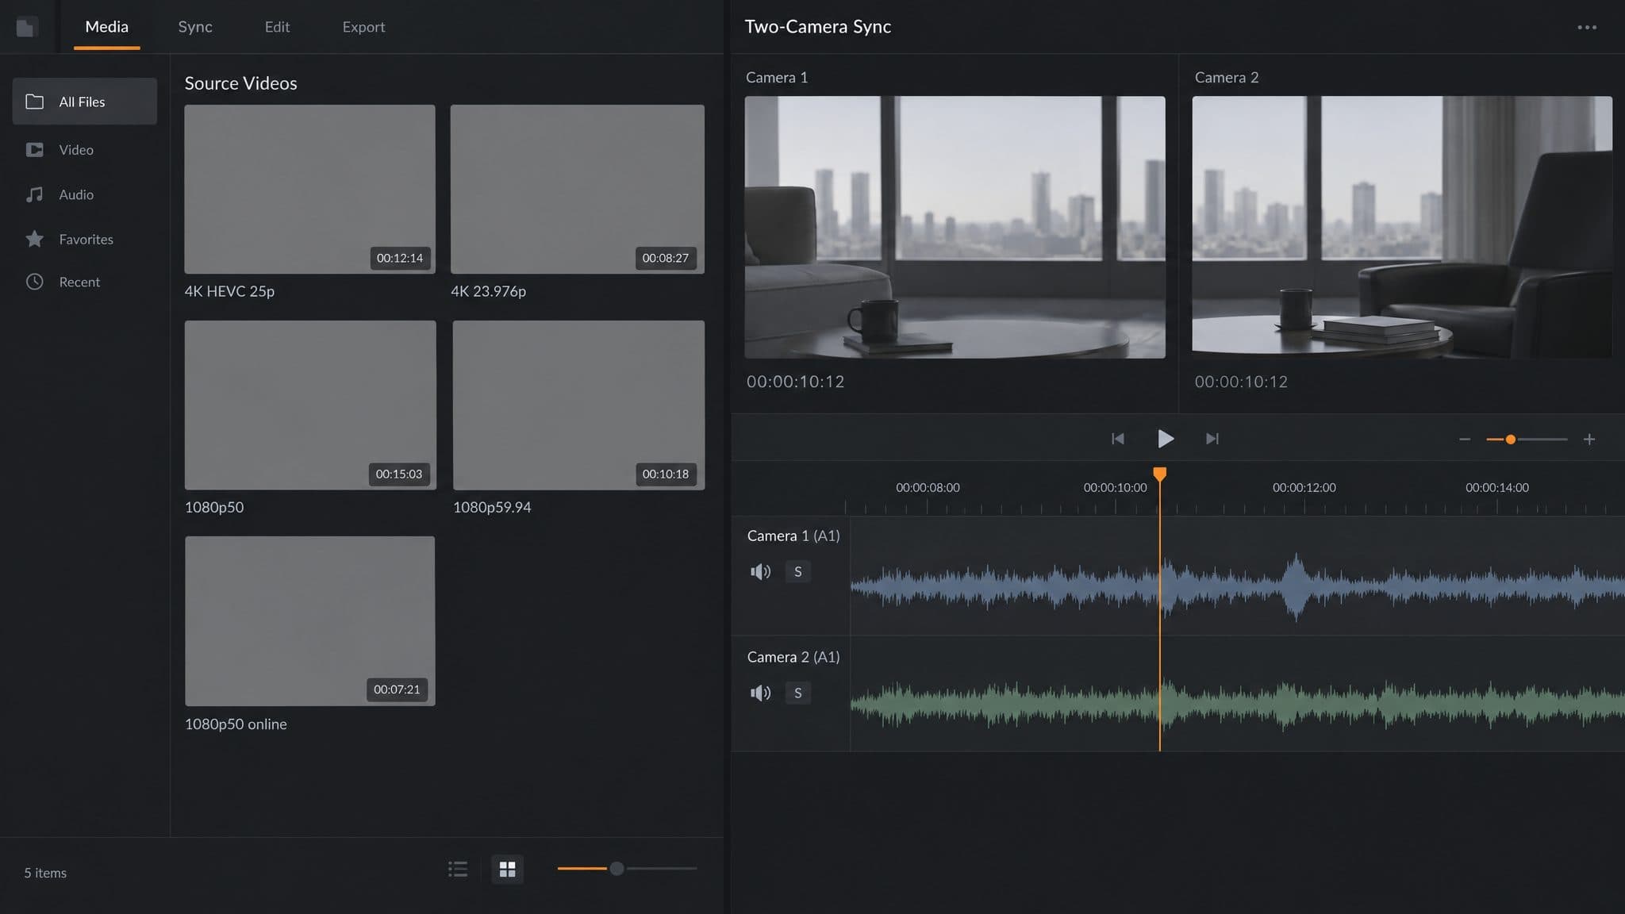Switch to the Edit tab
The image size is (1625, 914).
click(277, 27)
